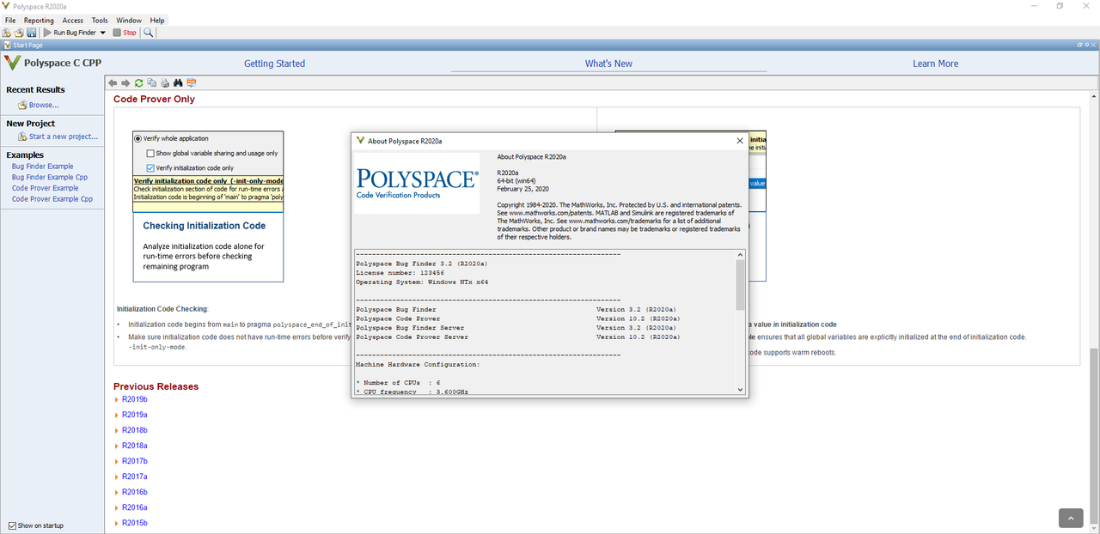
Task: Reload page with green refresh icon
Action: tap(138, 83)
